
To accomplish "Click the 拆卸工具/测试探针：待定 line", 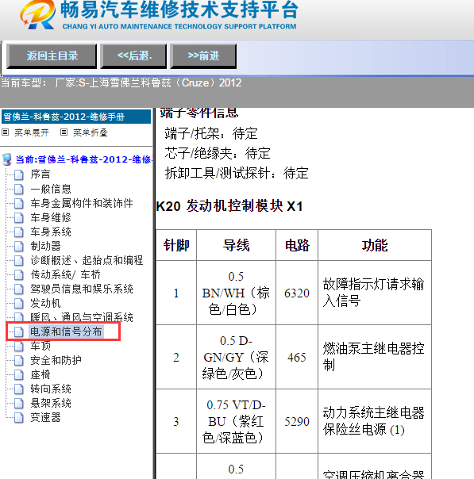I will [237, 173].
